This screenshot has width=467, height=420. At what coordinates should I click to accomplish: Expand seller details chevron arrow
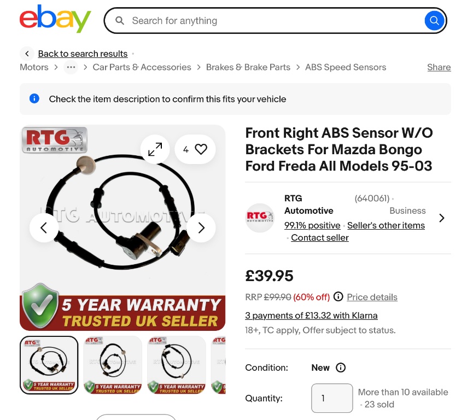442,218
